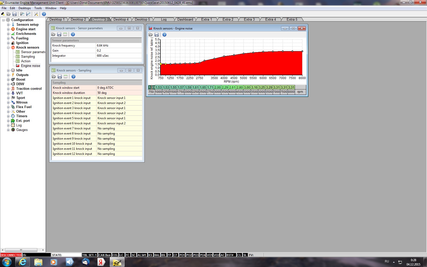Image resolution: width=427 pixels, height=267 pixels.
Task: Expand the Fueling tree node
Action: (x=8, y=38)
